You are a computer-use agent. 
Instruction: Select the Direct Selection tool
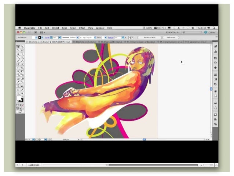[x=22, y=47]
